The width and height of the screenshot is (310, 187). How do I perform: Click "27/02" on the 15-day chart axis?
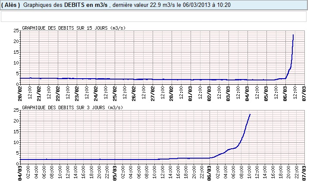(x=153, y=94)
